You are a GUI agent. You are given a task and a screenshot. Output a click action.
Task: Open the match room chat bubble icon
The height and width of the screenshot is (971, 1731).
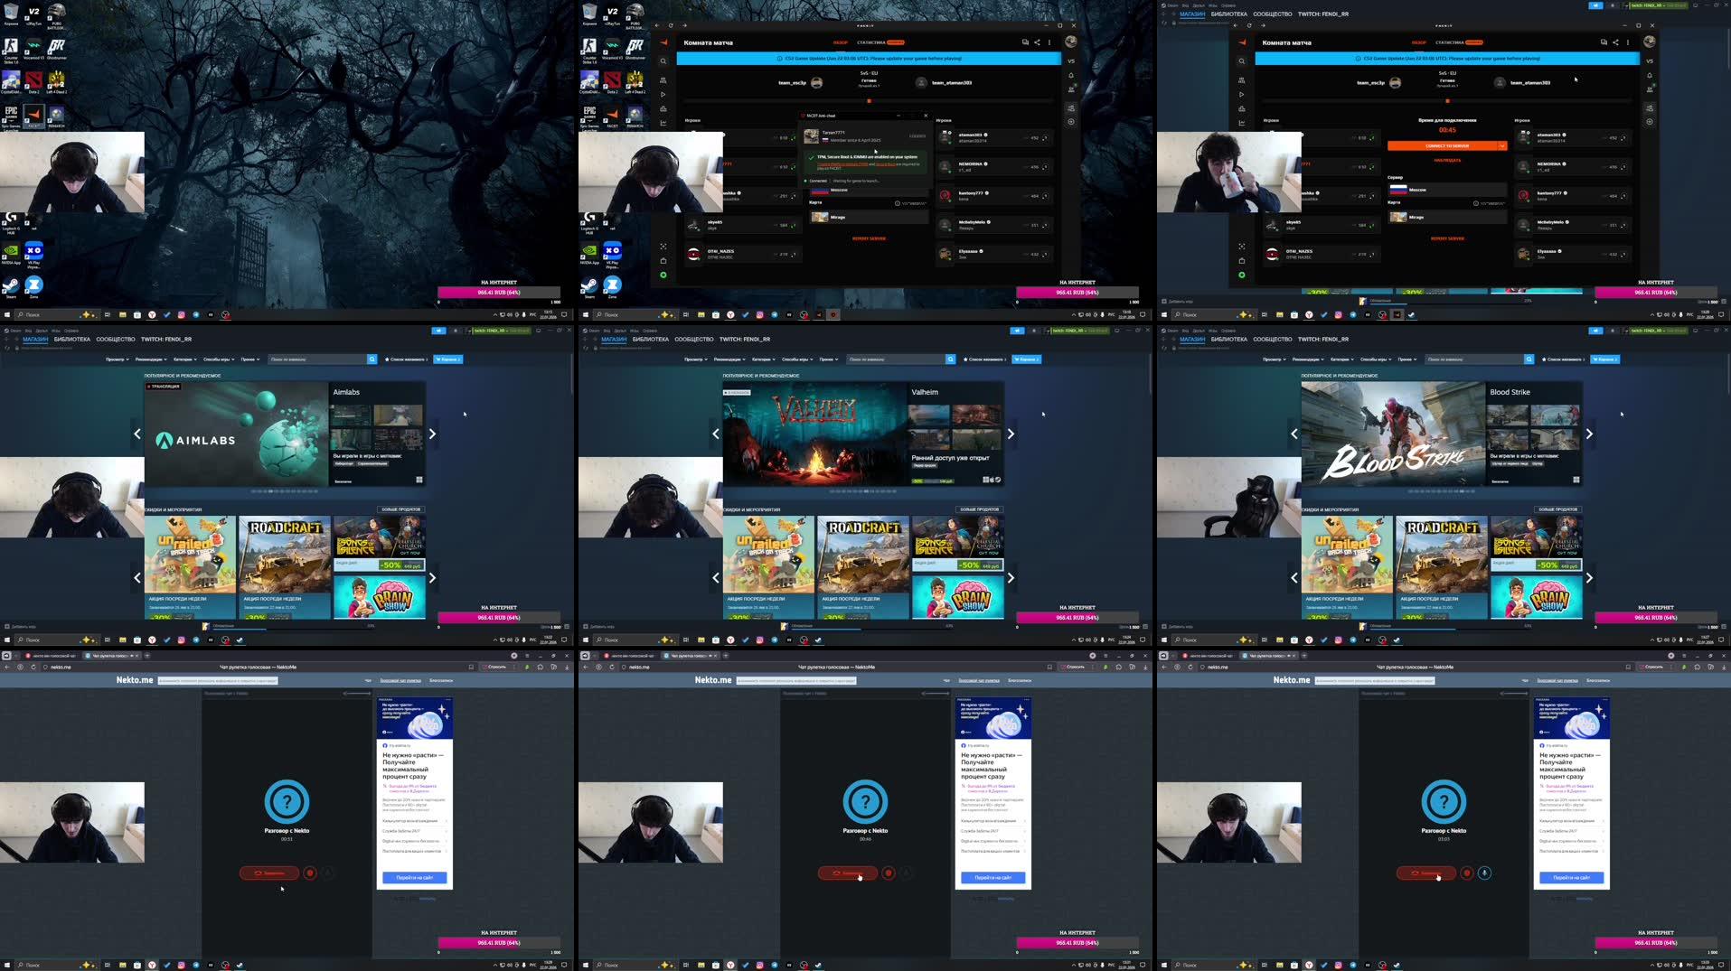[x=1603, y=42]
